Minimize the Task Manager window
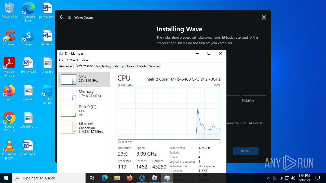326x183 pixels. 197,53
